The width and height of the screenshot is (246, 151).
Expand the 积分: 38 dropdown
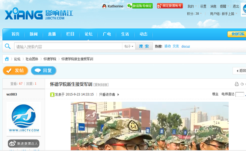point(194,14)
